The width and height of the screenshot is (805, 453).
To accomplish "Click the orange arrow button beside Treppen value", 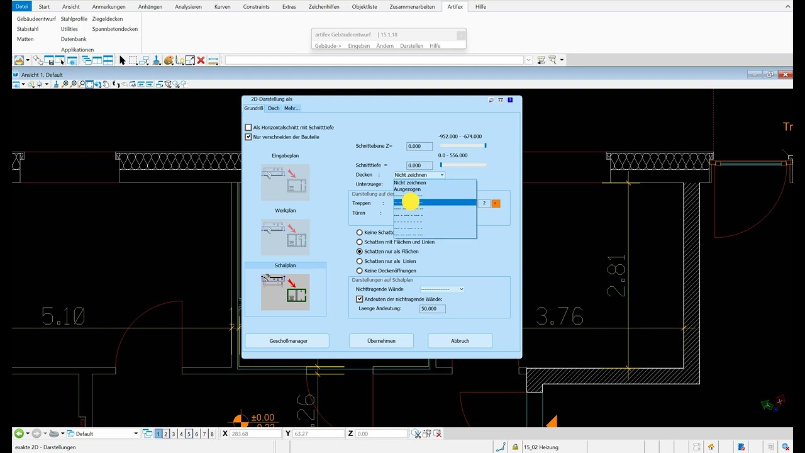I will point(496,203).
